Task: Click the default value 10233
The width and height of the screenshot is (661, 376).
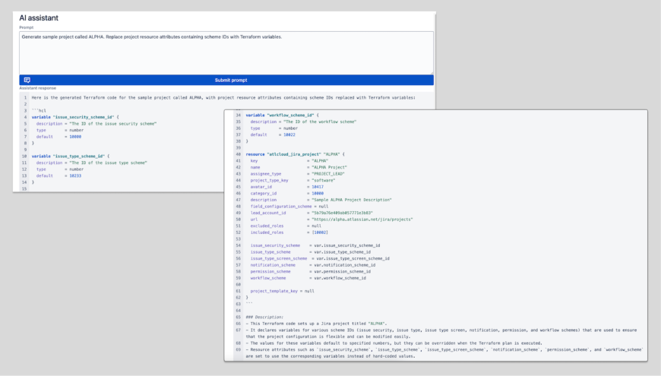Action: [72, 175]
